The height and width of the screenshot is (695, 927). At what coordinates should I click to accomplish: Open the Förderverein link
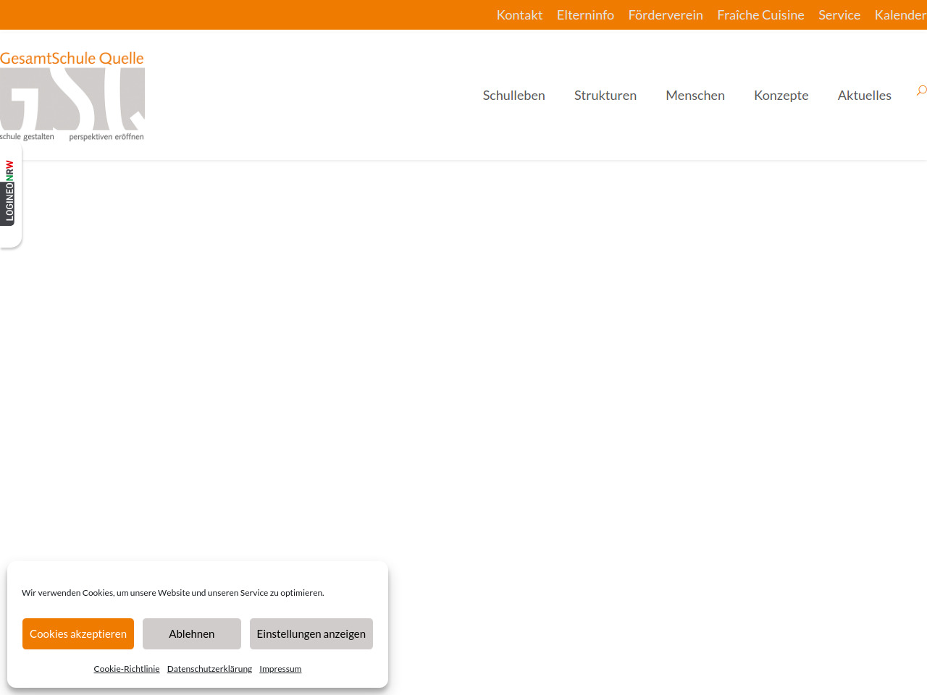tap(666, 15)
